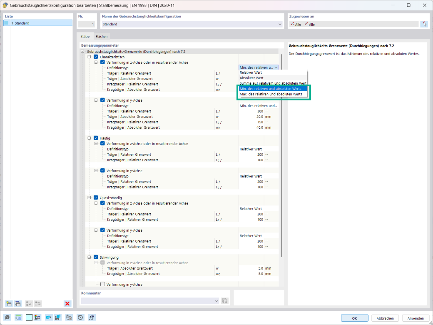Toggle the Quasi-ständig checkbox
This screenshot has width=433, height=325.
pyautogui.click(x=96, y=198)
